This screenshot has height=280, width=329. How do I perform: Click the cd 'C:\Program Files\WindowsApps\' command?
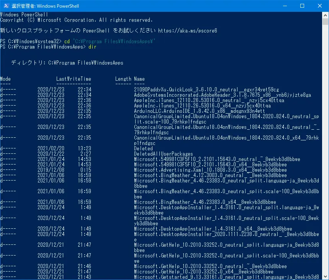point(110,41)
